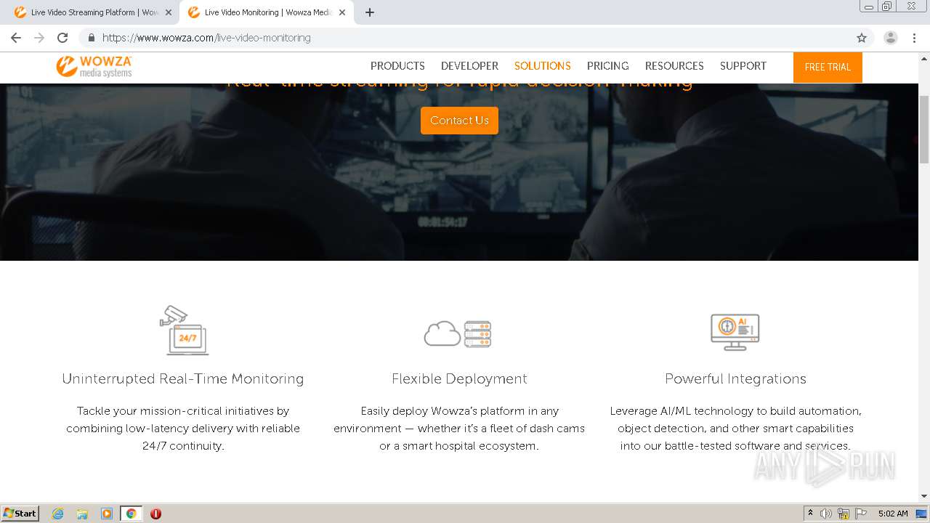Click the Tackle your mission-critical initiatives paragraph

pos(183,429)
